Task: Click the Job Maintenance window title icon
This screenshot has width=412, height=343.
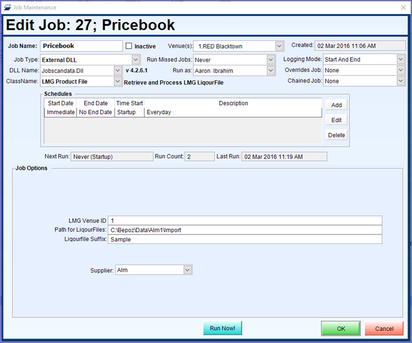Action: click(7, 7)
